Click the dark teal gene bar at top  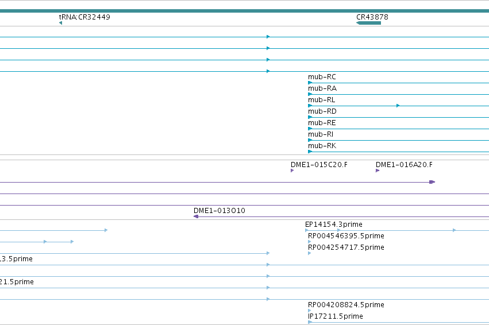point(245,11)
